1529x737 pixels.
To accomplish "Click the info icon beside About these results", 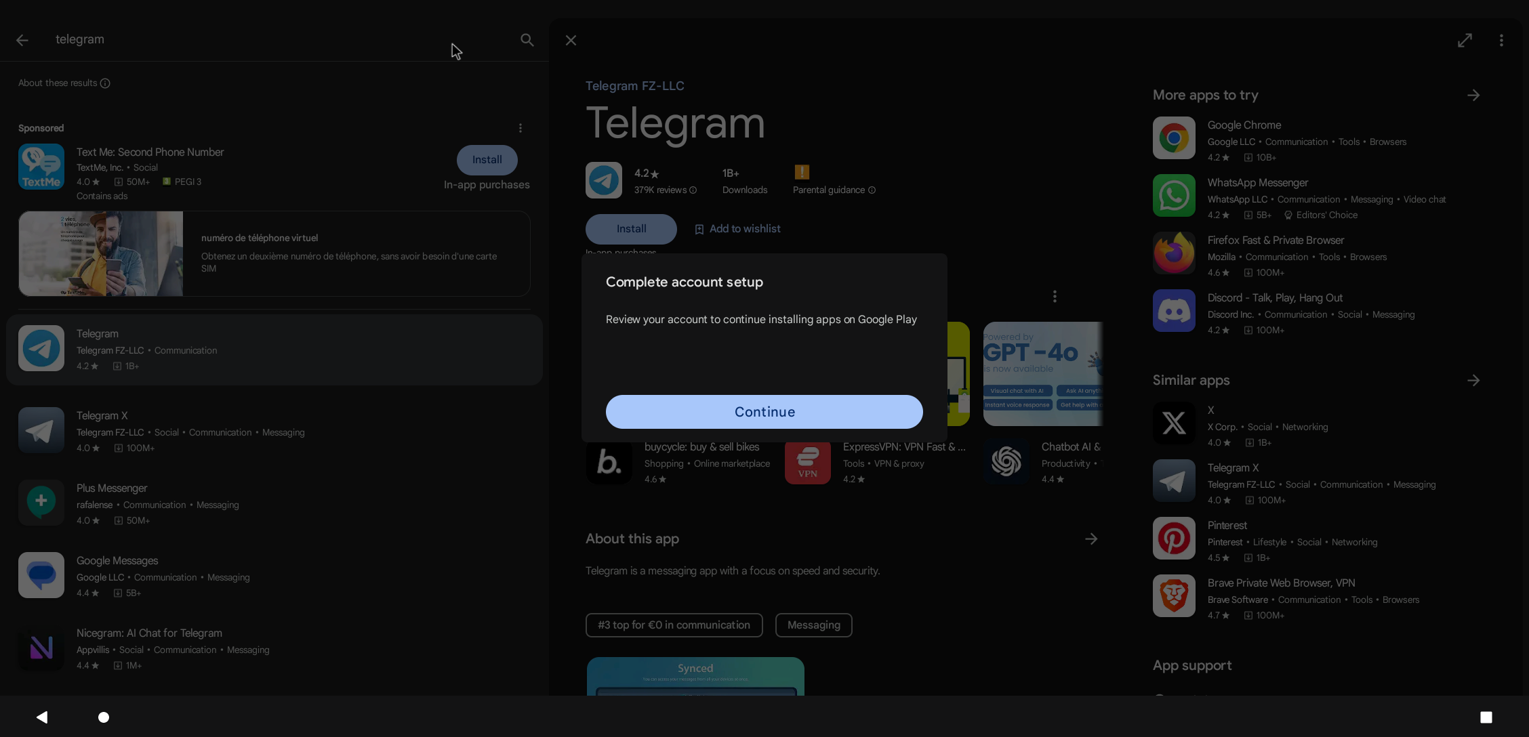I will 105,83.
